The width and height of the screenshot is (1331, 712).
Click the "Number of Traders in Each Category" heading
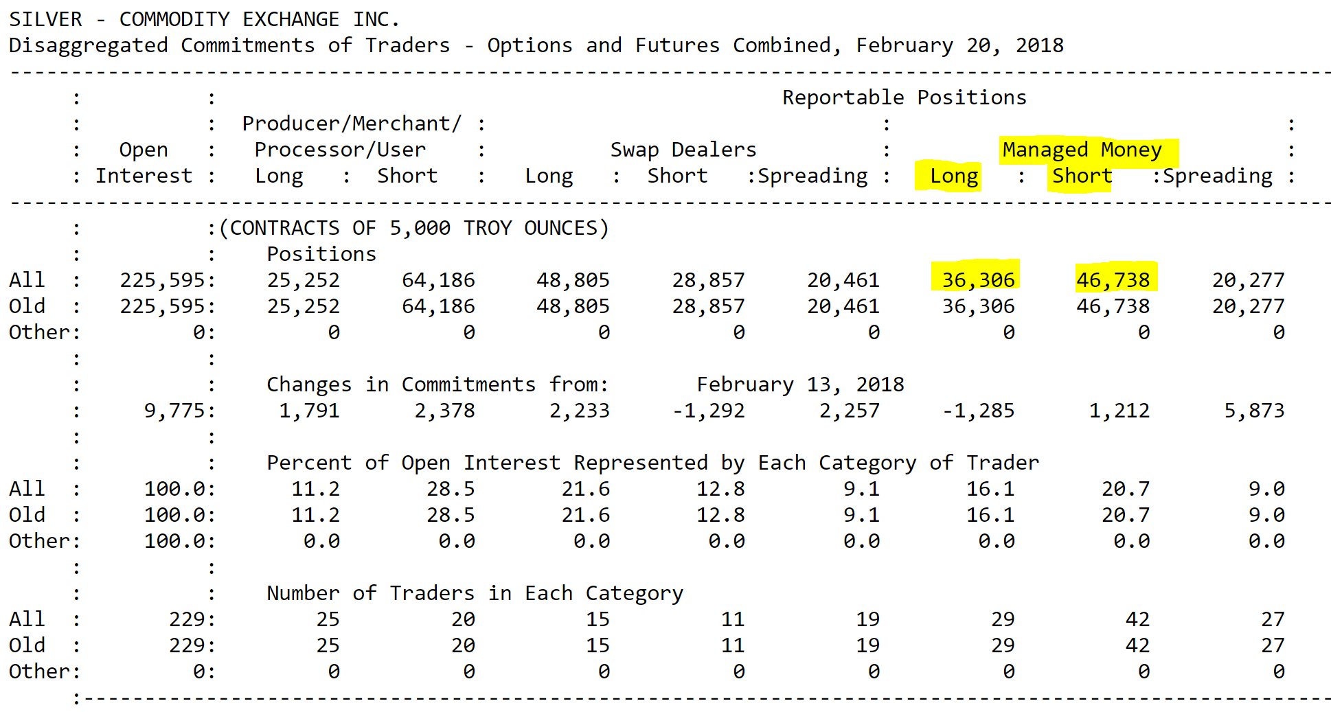475,593
